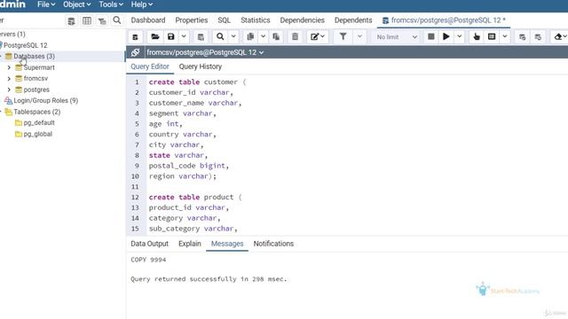Switch to the Dashboard tab
Screen dimensions: 568x319
point(148,20)
